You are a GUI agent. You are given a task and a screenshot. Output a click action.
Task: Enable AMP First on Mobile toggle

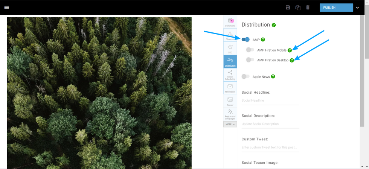(x=250, y=50)
